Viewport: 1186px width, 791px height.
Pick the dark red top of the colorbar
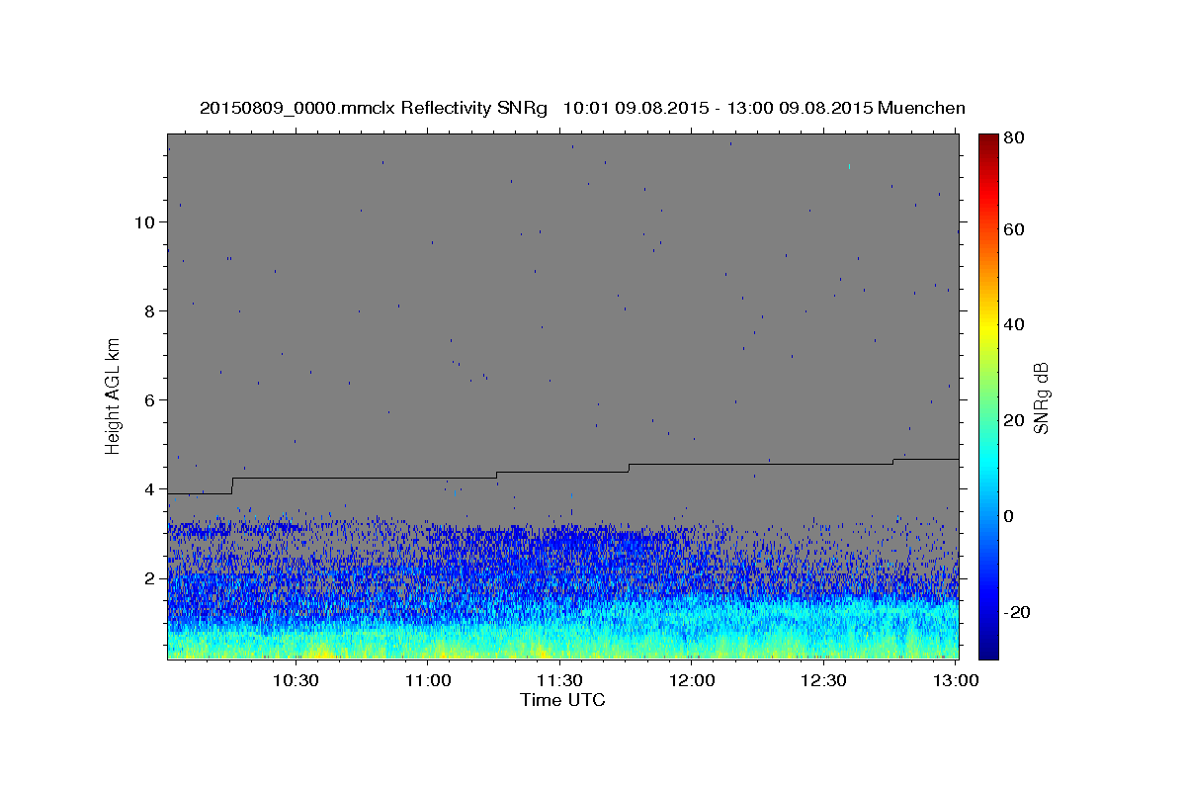point(988,139)
